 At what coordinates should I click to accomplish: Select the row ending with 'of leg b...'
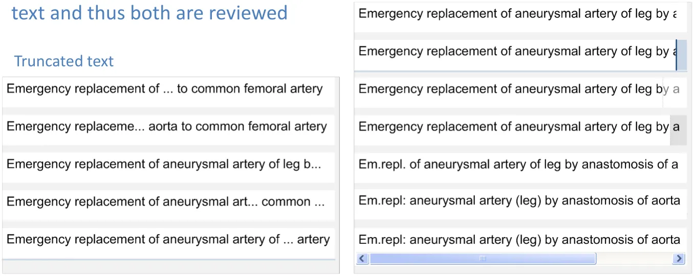coord(164,165)
